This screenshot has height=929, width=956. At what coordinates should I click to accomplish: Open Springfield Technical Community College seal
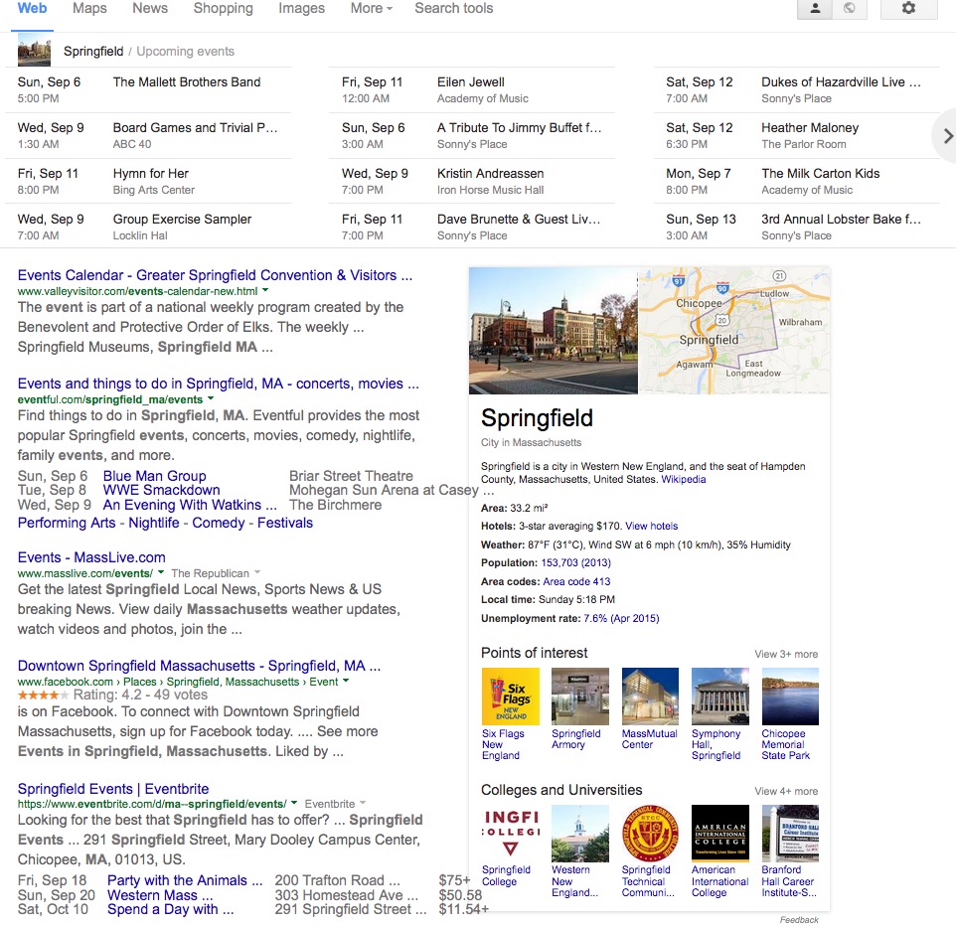tap(650, 834)
